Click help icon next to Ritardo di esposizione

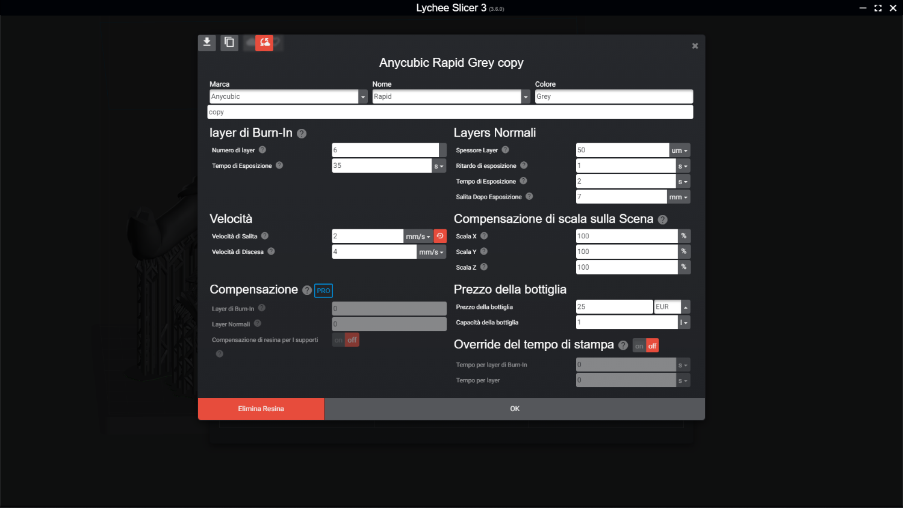[524, 166]
